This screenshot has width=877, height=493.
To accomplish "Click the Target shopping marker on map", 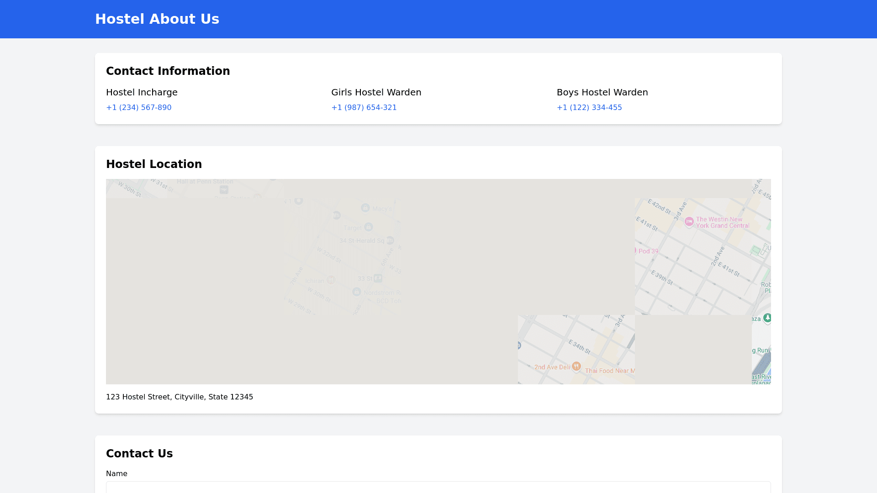I will tap(369, 227).
